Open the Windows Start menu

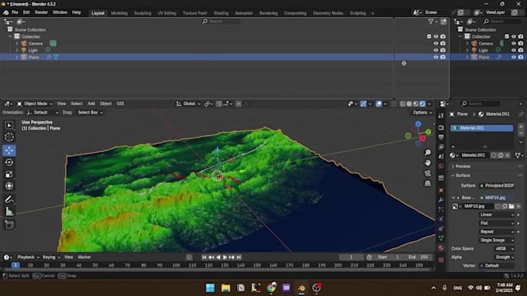click(x=210, y=287)
